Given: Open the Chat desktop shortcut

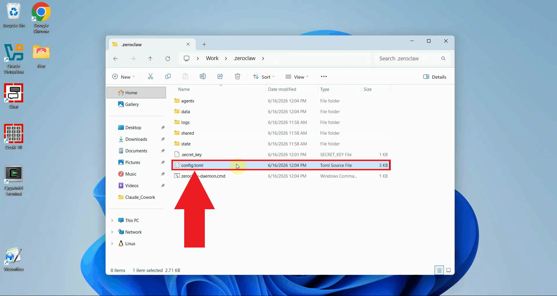Looking at the screenshot, I should (x=14, y=96).
